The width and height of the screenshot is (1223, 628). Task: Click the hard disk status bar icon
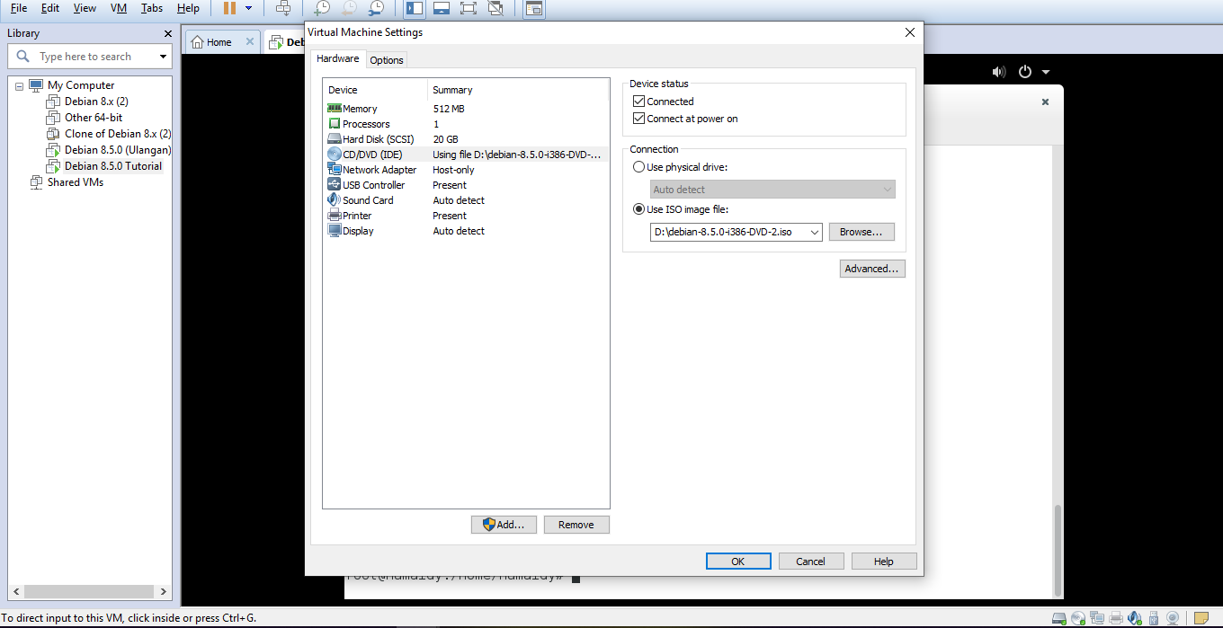pyautogui.click(x=1058, y=618)
